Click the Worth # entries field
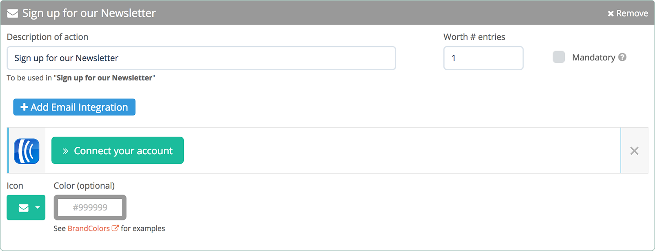Screen dimensions: 655x251 tap(483, 58)
